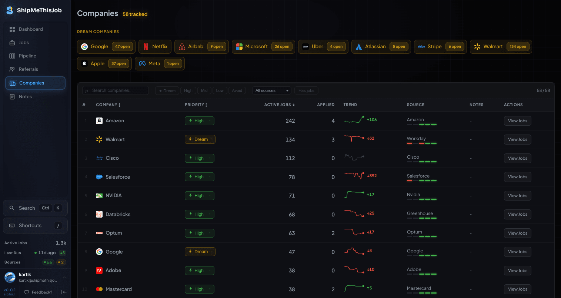Click the Adobe logo icon
This screenshot has height=298, width=561.
(99, 271)
